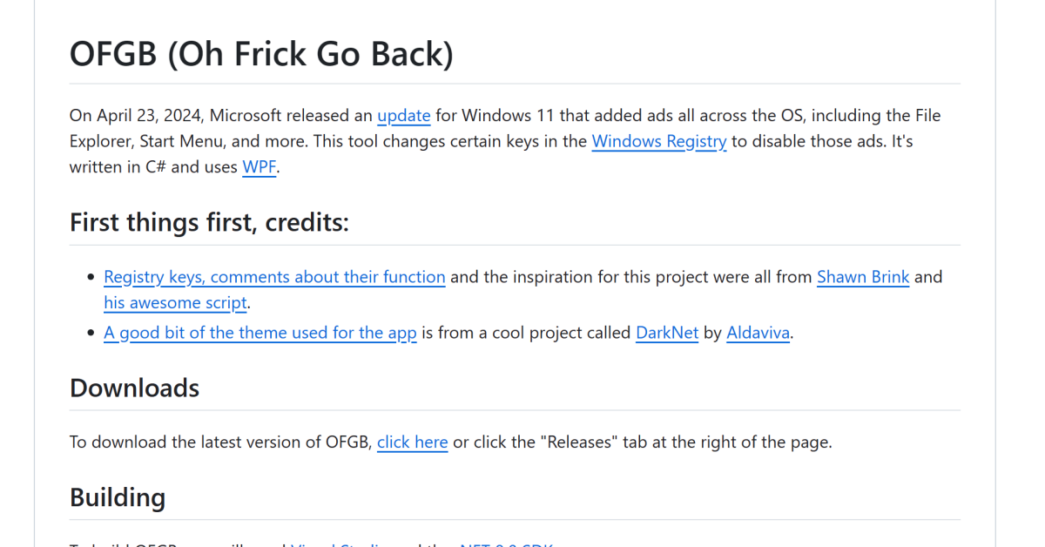Click the "First things first, credits:" heading
Viewport: 1045px width, 547px height.
209,222
